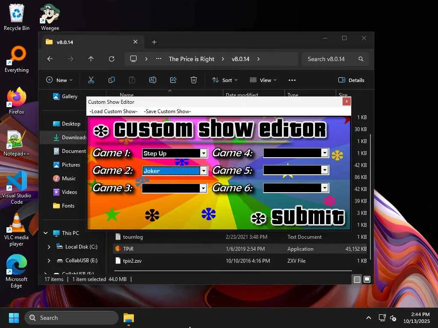Screen dimensions: 438x328
Task: Click the Delete trash icon
Action: pos(194,80)
